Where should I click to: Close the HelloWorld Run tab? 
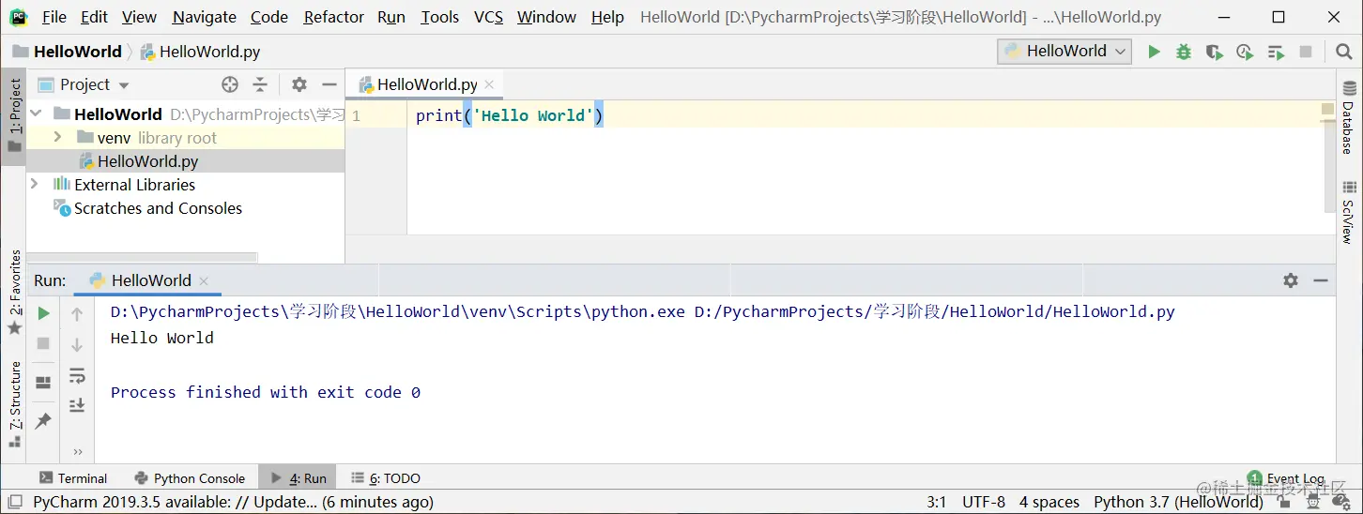pyautogui.click(x=204, y=280)
